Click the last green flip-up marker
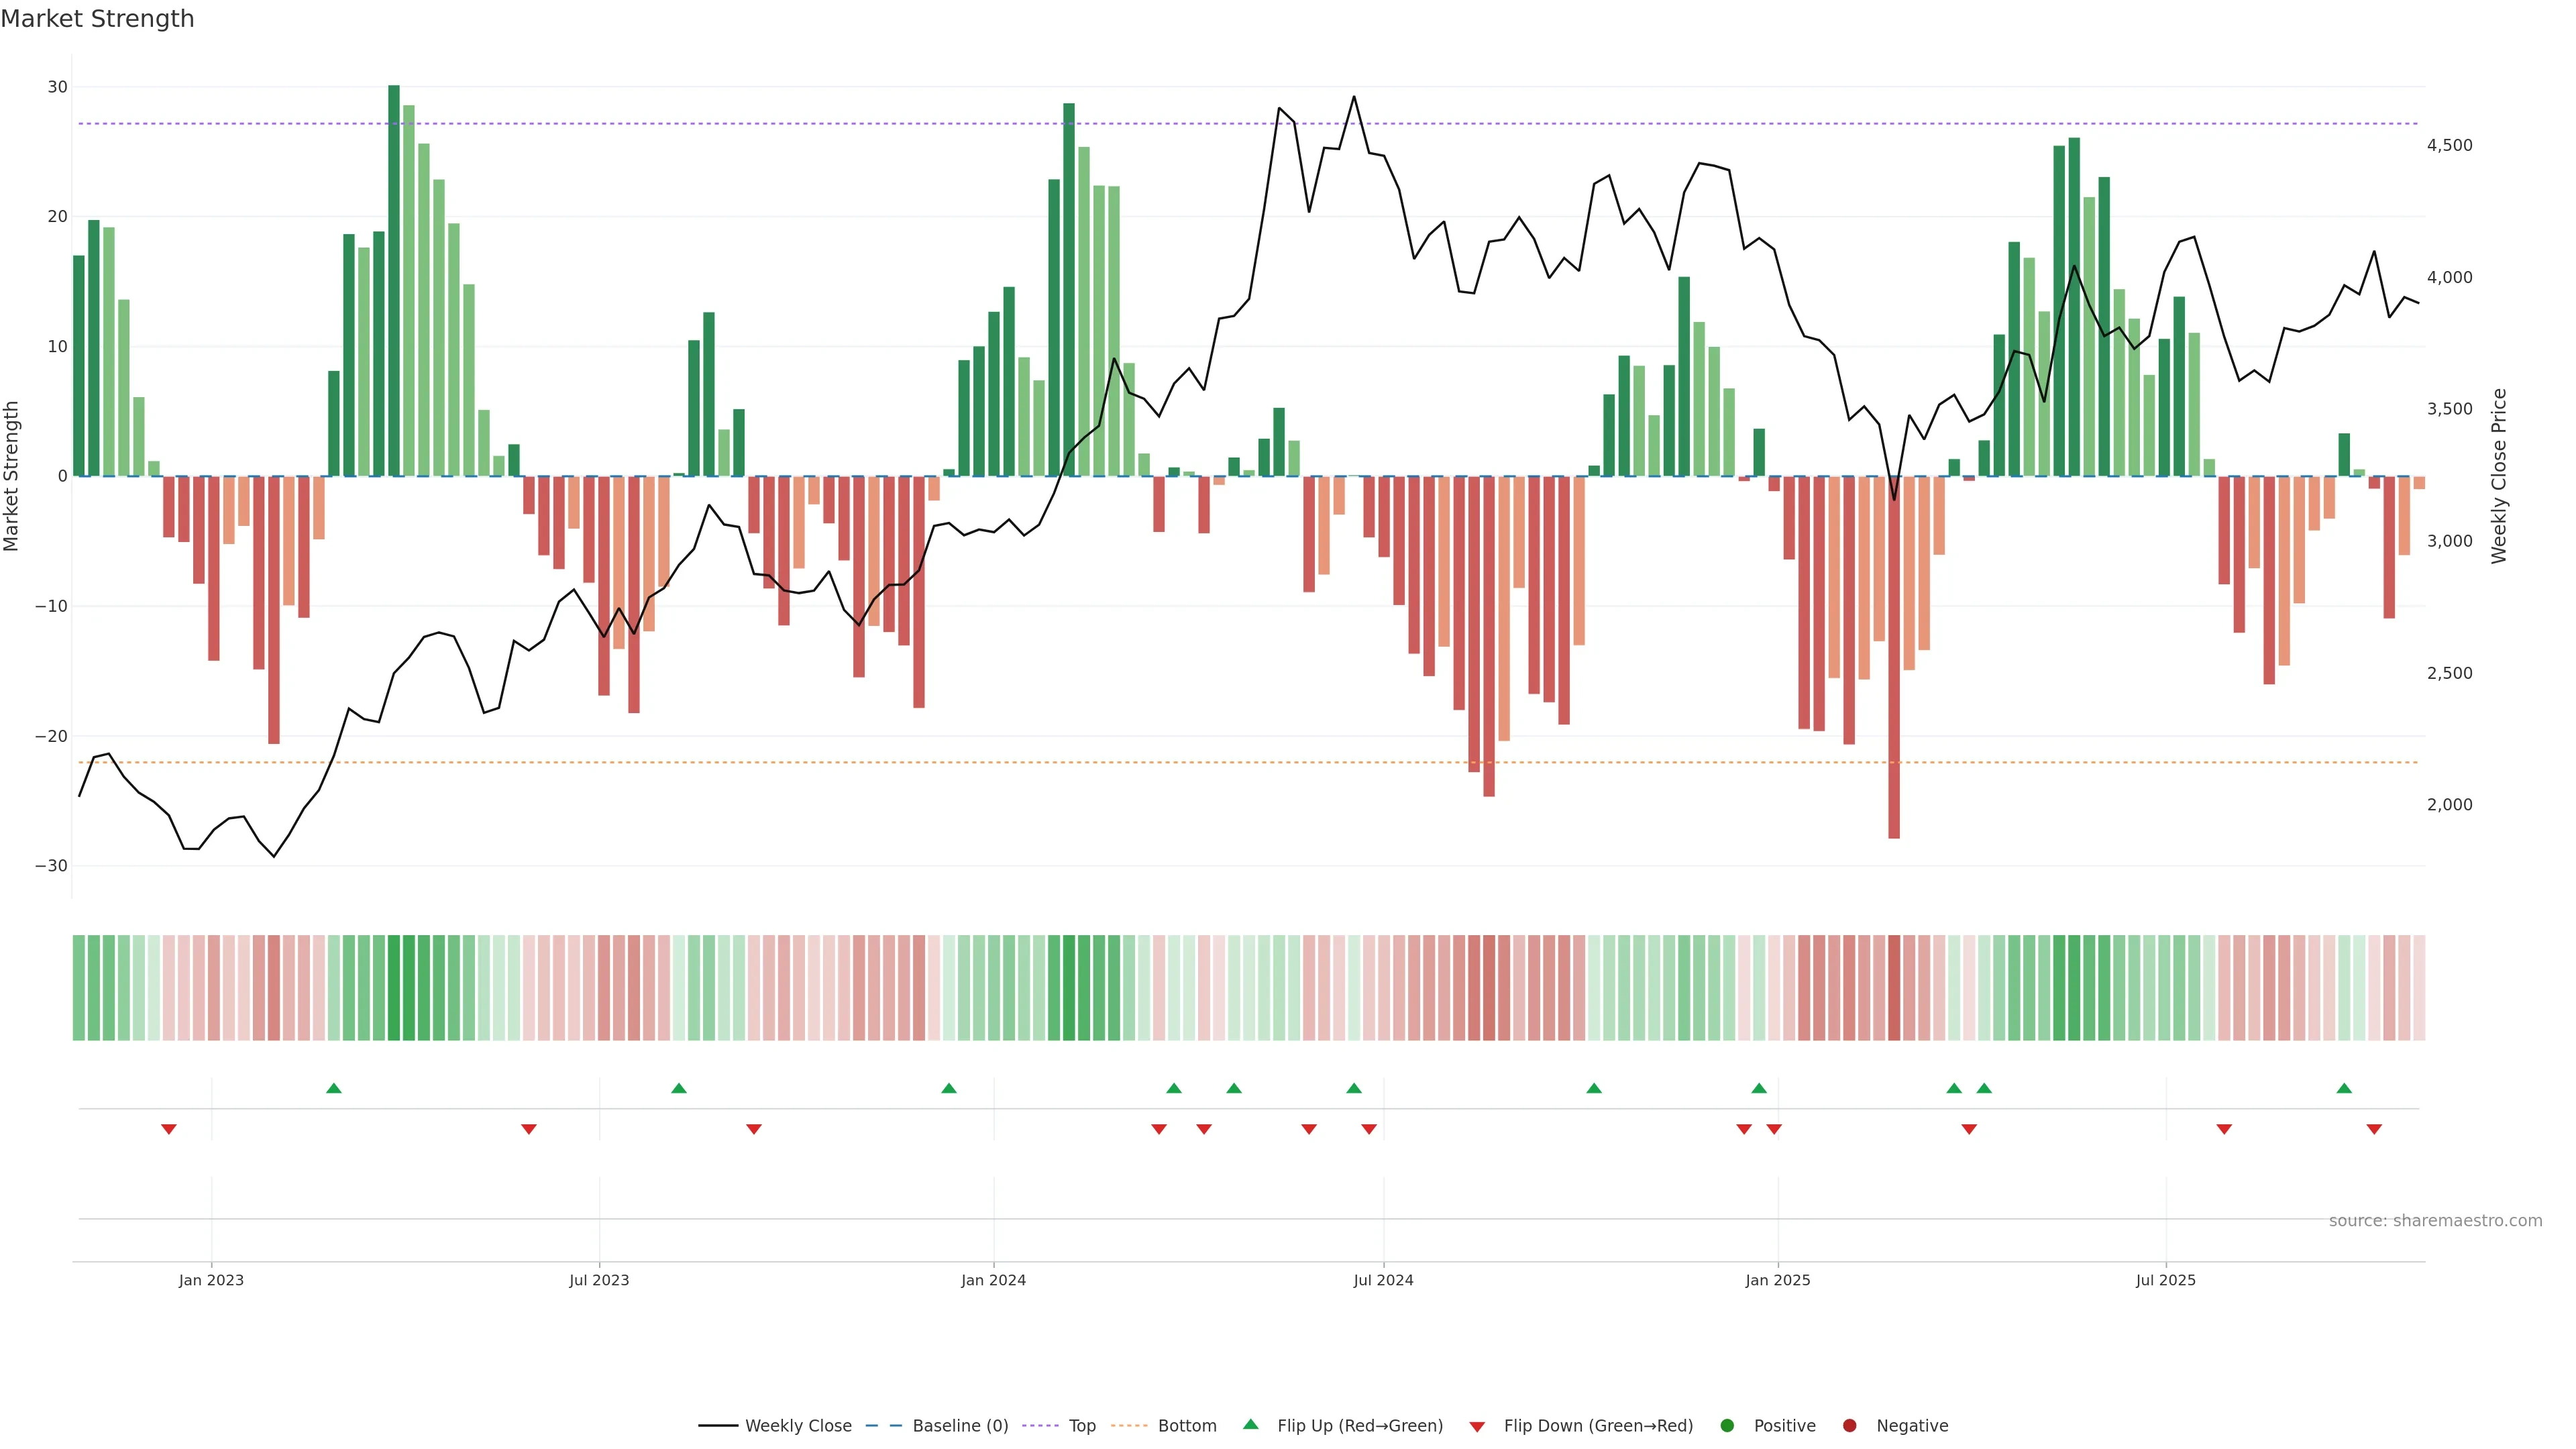This screenshot has width=2576, height=1449. click(2344, 1088)
